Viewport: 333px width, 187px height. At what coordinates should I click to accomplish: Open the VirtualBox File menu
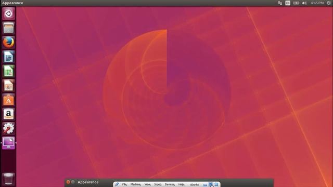click(124, 184)
